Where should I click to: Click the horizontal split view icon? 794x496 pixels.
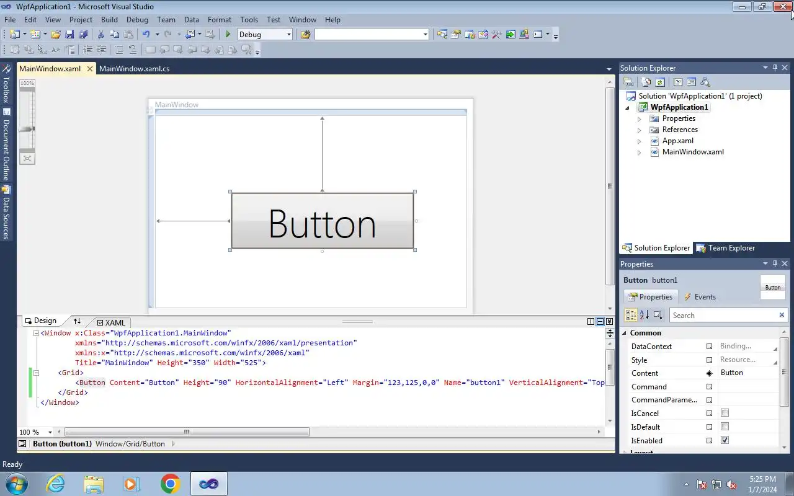coord(600,321)
